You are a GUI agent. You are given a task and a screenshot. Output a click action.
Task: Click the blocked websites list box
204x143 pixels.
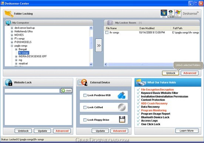[38, 110]
